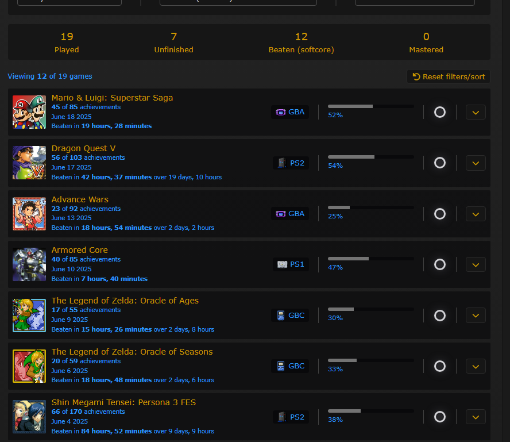Open Armored Core game badge image
Screen dimensions: 510x442
(x=29, y=264)
